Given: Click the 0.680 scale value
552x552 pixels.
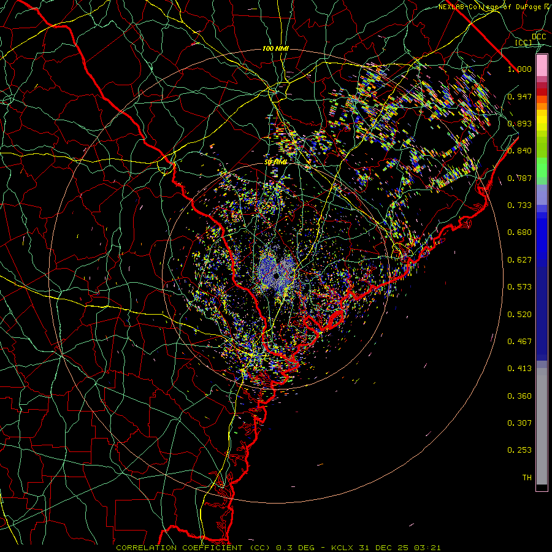Looking at the screenshot, I should (519, 232).
